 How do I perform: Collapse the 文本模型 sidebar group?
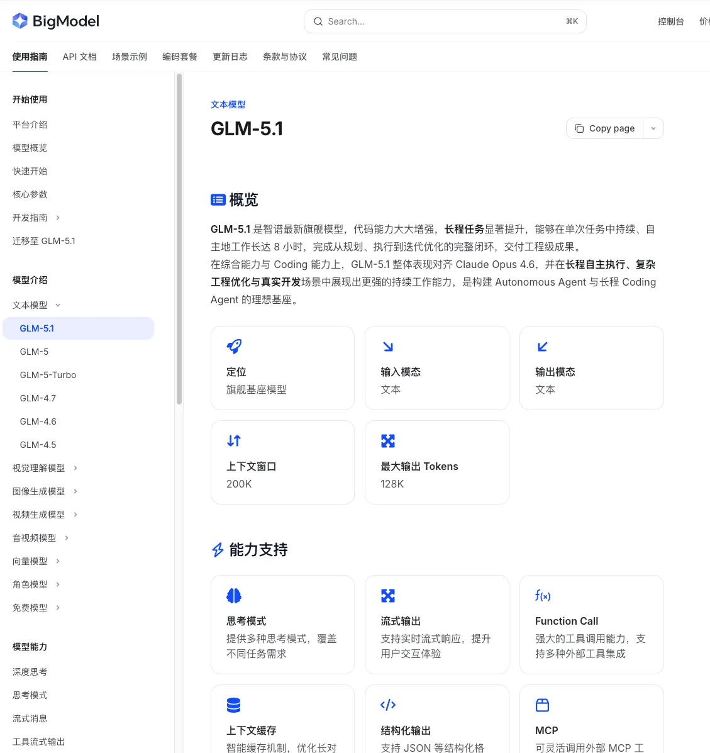pos(58,306)
